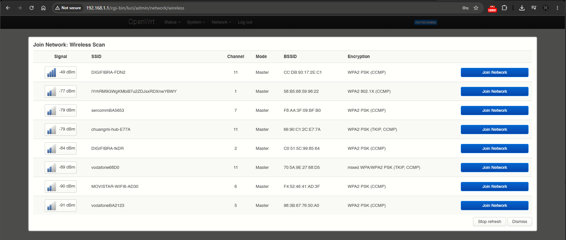
Task: Click the Not secure site info badge
Action: 68,8
